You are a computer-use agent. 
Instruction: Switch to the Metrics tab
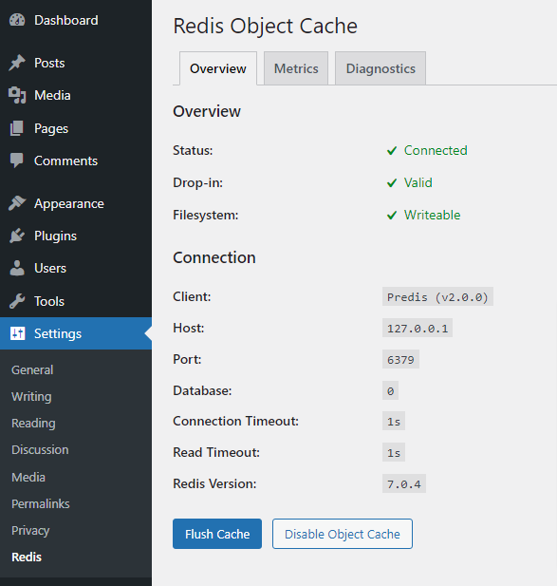296,68
